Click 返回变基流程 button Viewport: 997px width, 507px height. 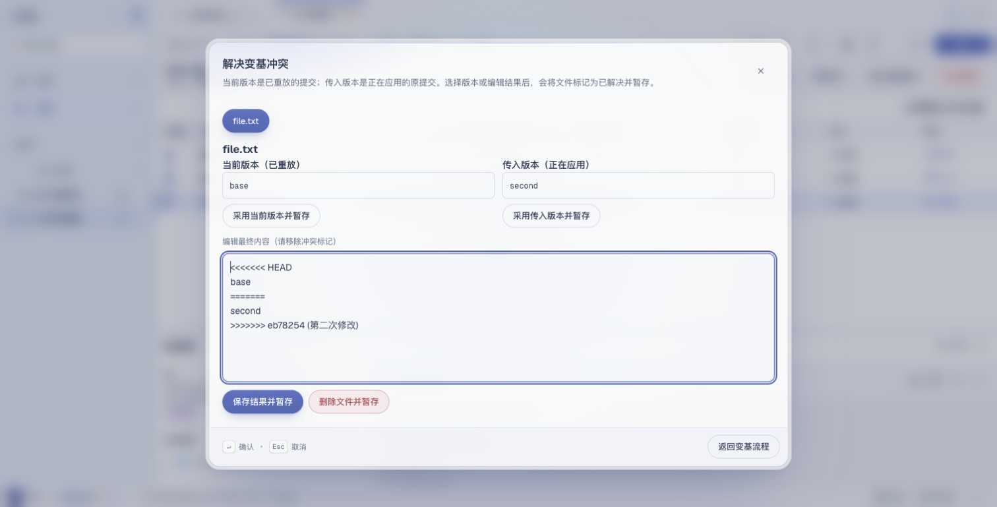743,446
